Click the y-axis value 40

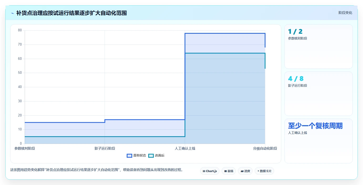pos(20,87)
